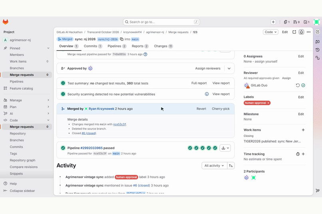Click the add to-do icon beside Edit

point(294,32)
